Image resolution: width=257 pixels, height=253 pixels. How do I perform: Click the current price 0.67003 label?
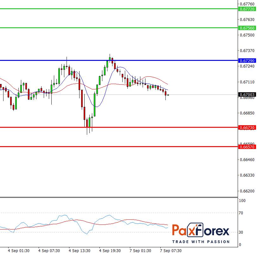coord(247,94)
